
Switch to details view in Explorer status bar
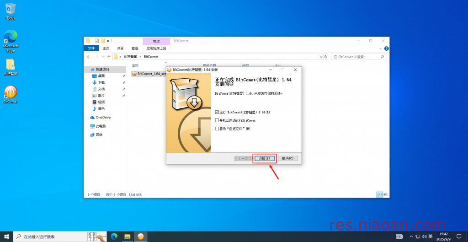pos(379,194)
